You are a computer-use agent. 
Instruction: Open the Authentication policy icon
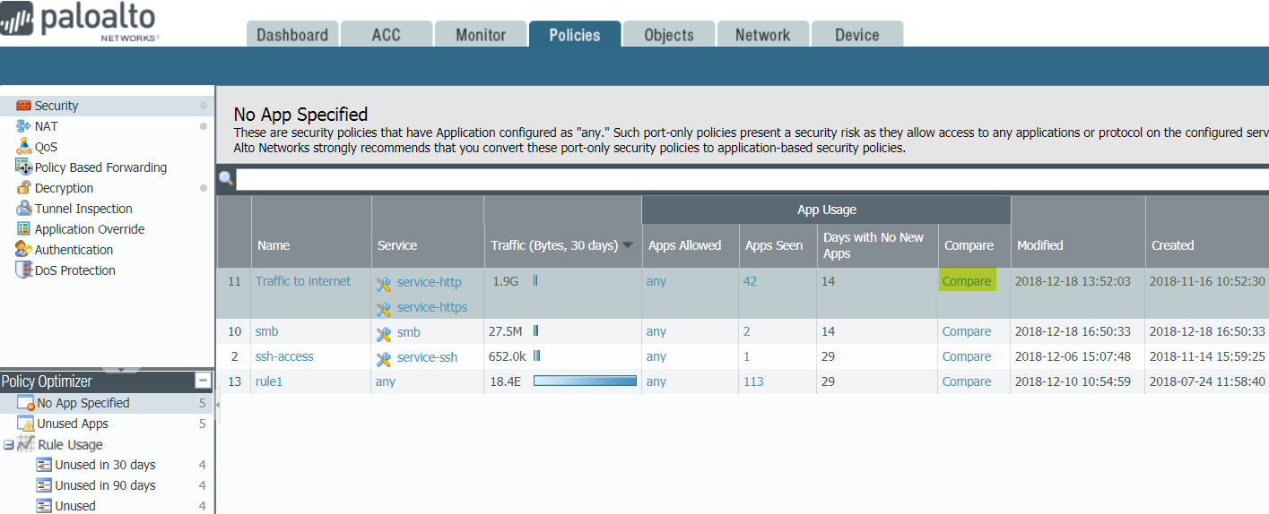point(23,250)
